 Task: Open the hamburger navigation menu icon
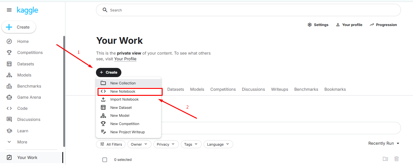pyautogui.click(x=9, y=10)
